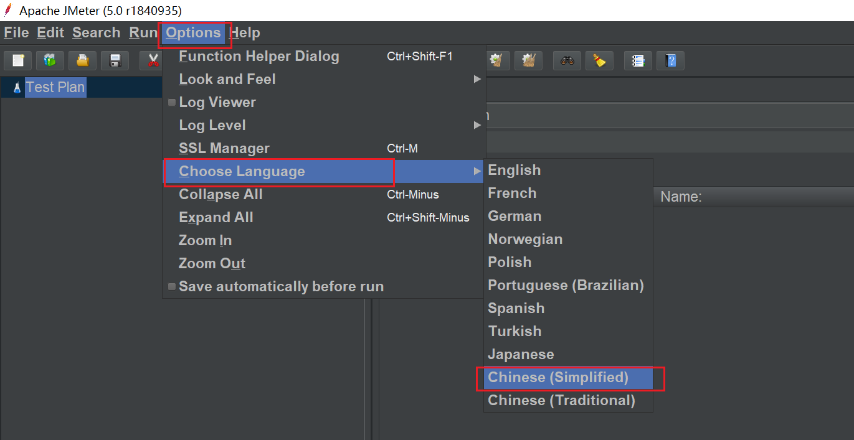Image resolution: width=854 pixels, height=440 pixels.
Task: Click the Reset Search broom icon
Action: [x=599, y=60]
